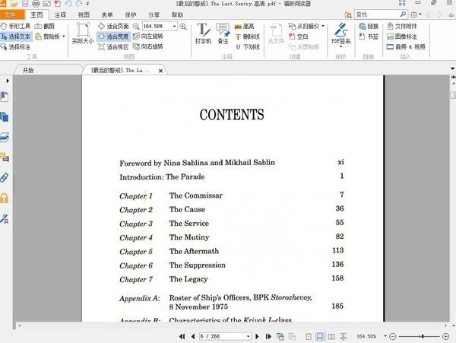Set view to Actual Size (实际大小)

pyautogui.click(x=83, y=33)
